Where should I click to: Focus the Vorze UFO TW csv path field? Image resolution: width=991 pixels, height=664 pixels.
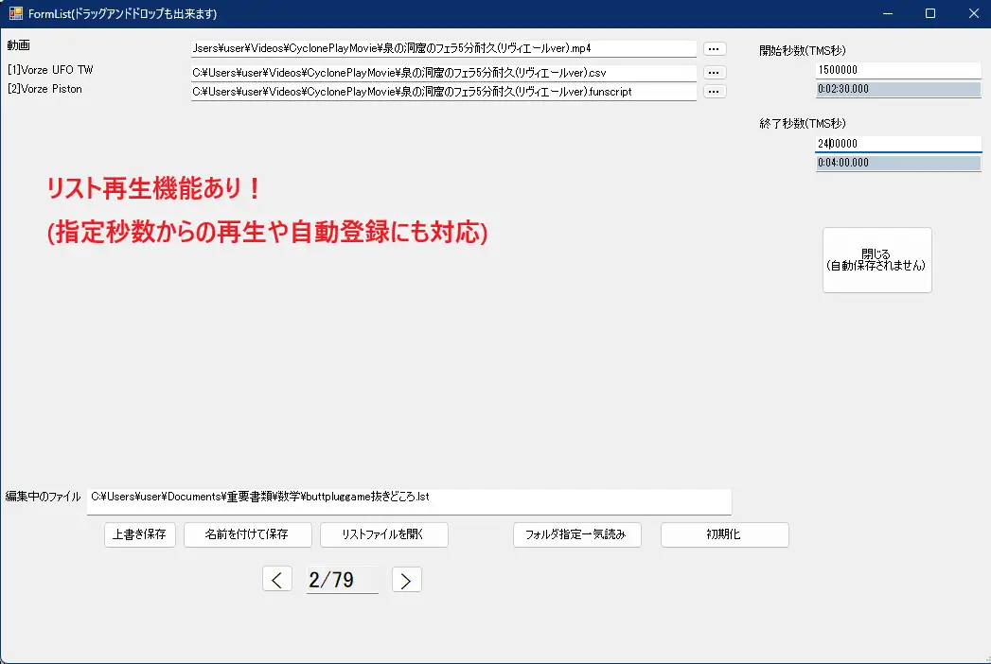click(444, 73)
